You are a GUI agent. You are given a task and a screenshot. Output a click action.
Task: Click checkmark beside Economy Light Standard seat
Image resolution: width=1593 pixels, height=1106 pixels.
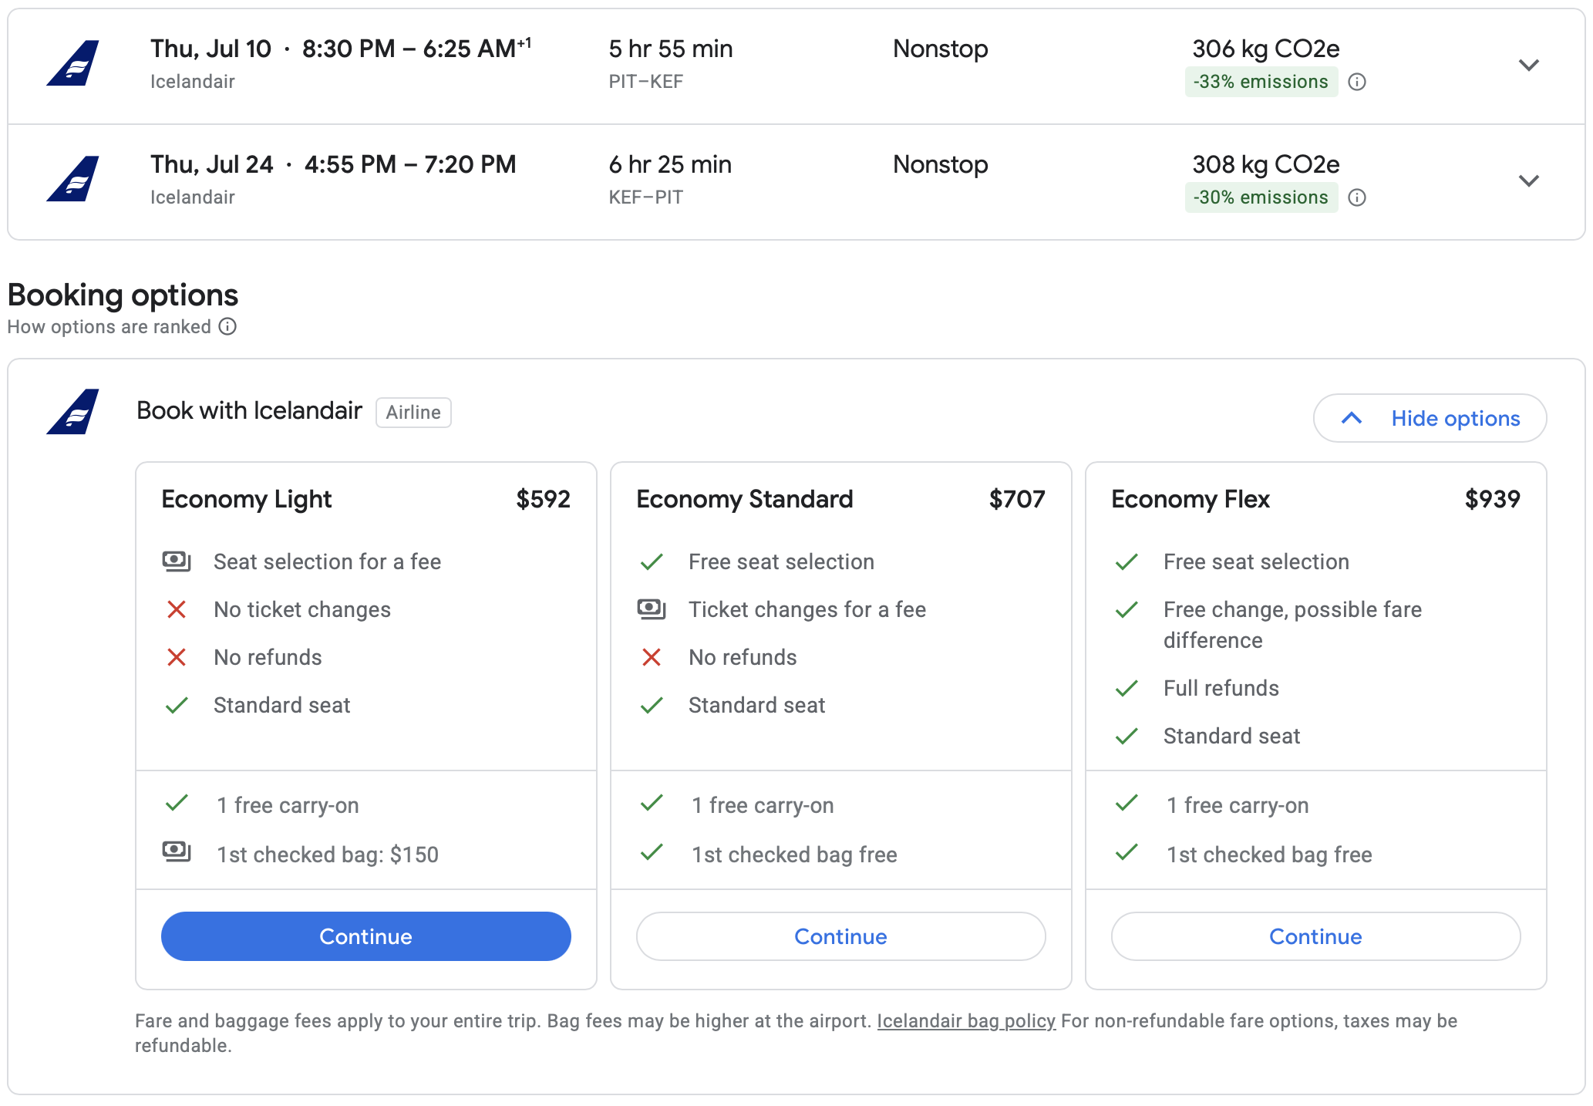pyautogui.click(x=177, y=705)
